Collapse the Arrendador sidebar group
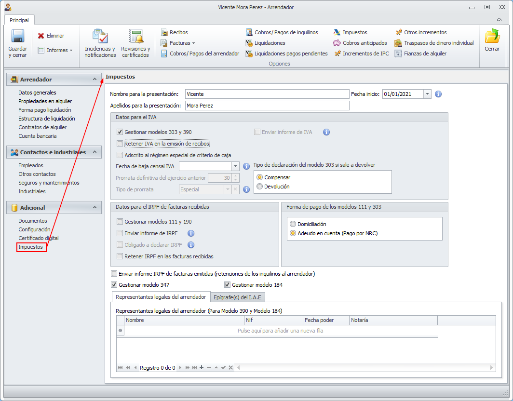 (x=94, y=79)
